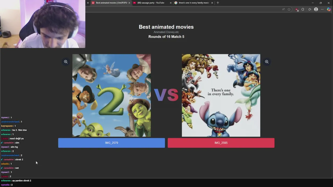
Task: Click the Best animated movies heading
Action: coord(166,27)
